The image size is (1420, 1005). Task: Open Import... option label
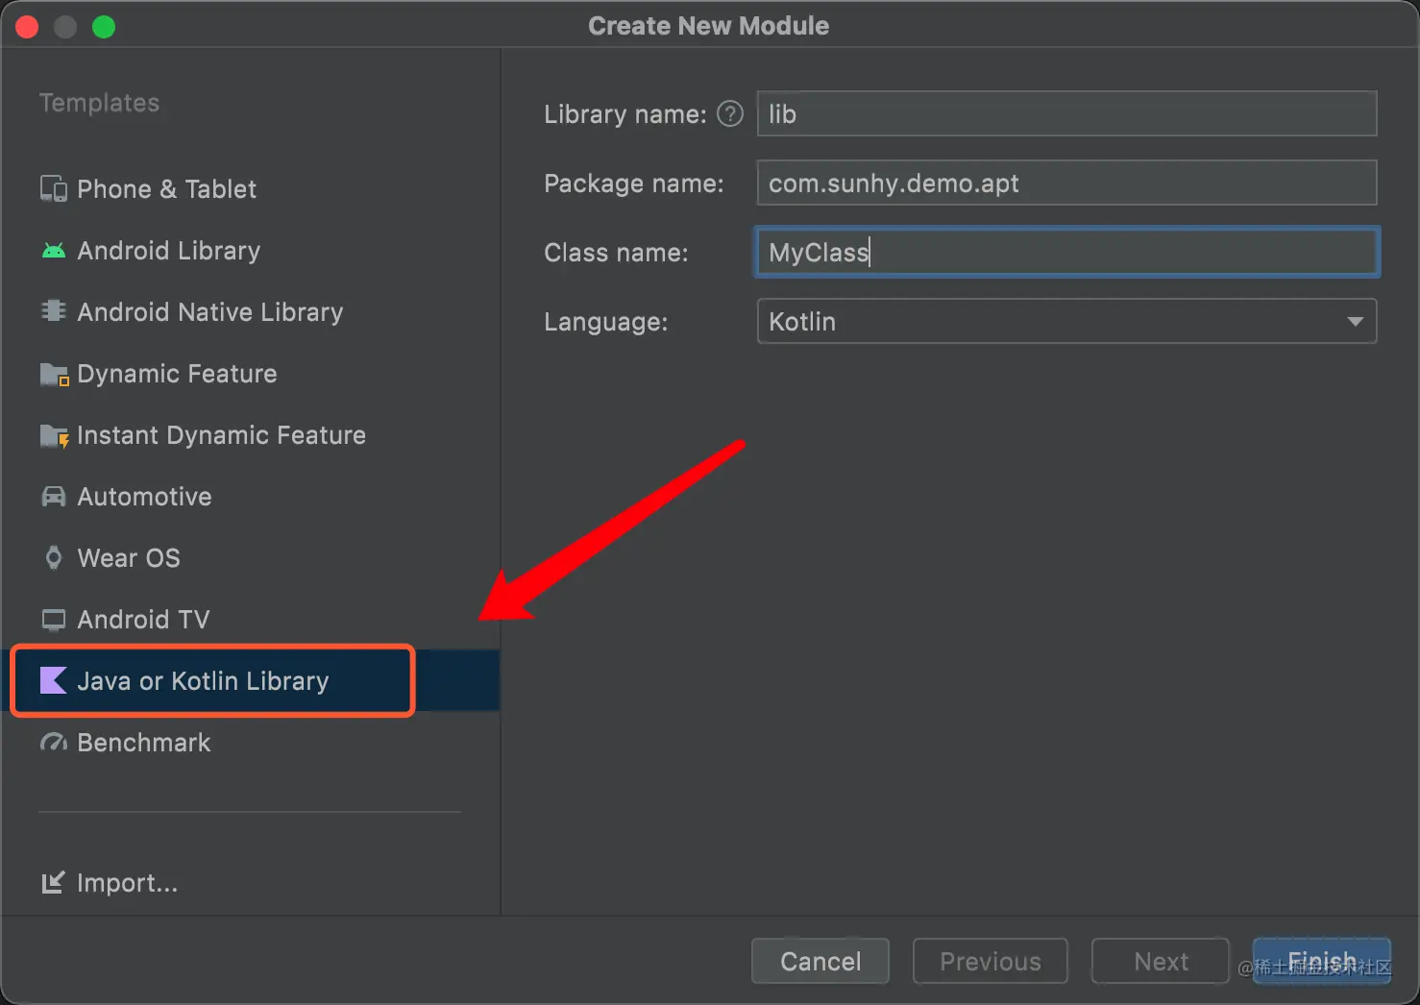128,883
